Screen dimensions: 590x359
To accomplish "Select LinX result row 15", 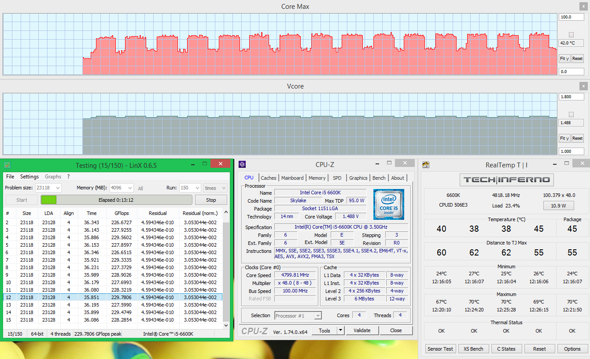I will pos(113,320).
